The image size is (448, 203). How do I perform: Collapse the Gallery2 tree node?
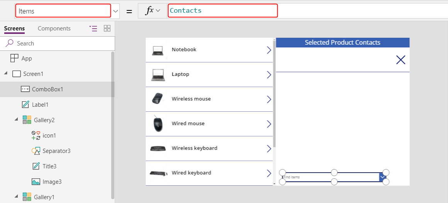coord(16,120)
